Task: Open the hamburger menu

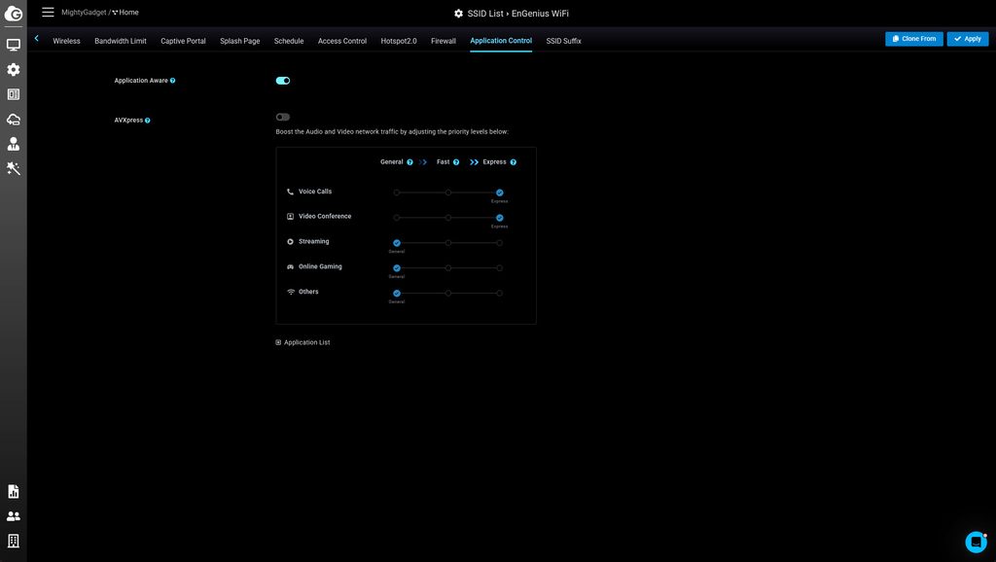Action: 48,12
